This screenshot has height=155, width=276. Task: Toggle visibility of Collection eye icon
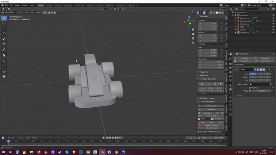pos(273,15)
